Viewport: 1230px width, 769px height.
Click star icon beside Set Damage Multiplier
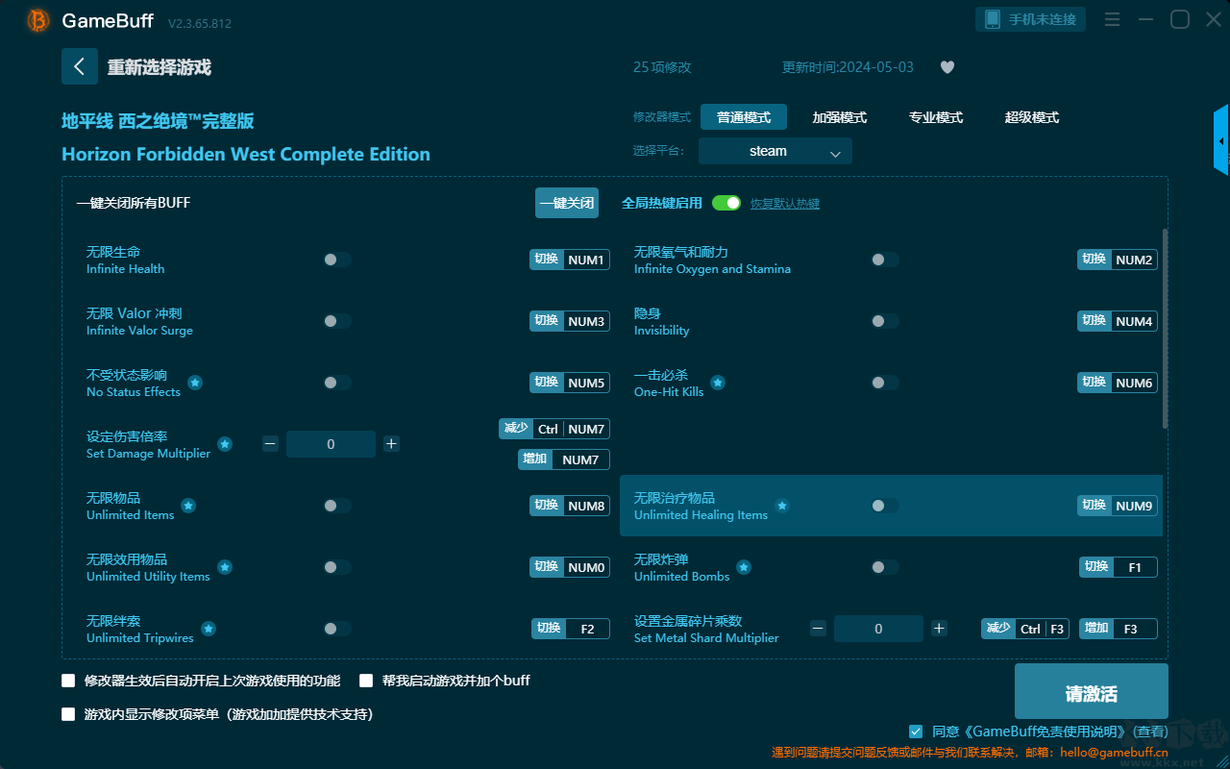(x=225, y=444)
